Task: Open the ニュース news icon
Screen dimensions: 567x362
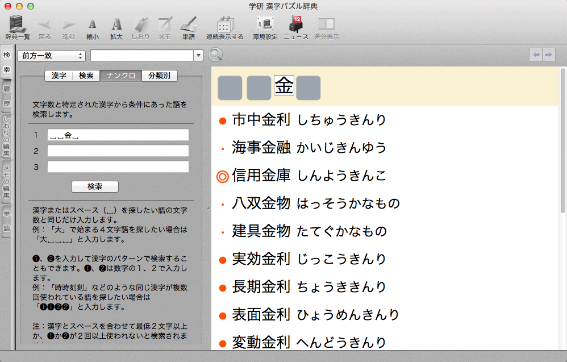Action: (295, 27)
